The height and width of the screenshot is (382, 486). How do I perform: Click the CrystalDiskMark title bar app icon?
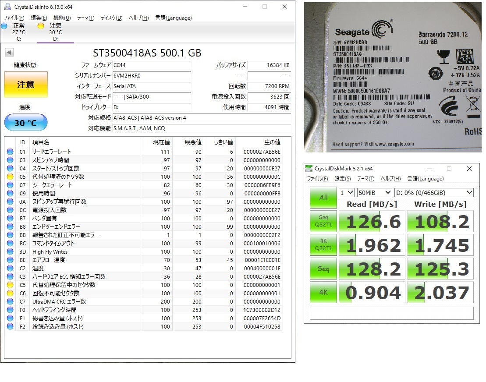[x=309, y=169]
